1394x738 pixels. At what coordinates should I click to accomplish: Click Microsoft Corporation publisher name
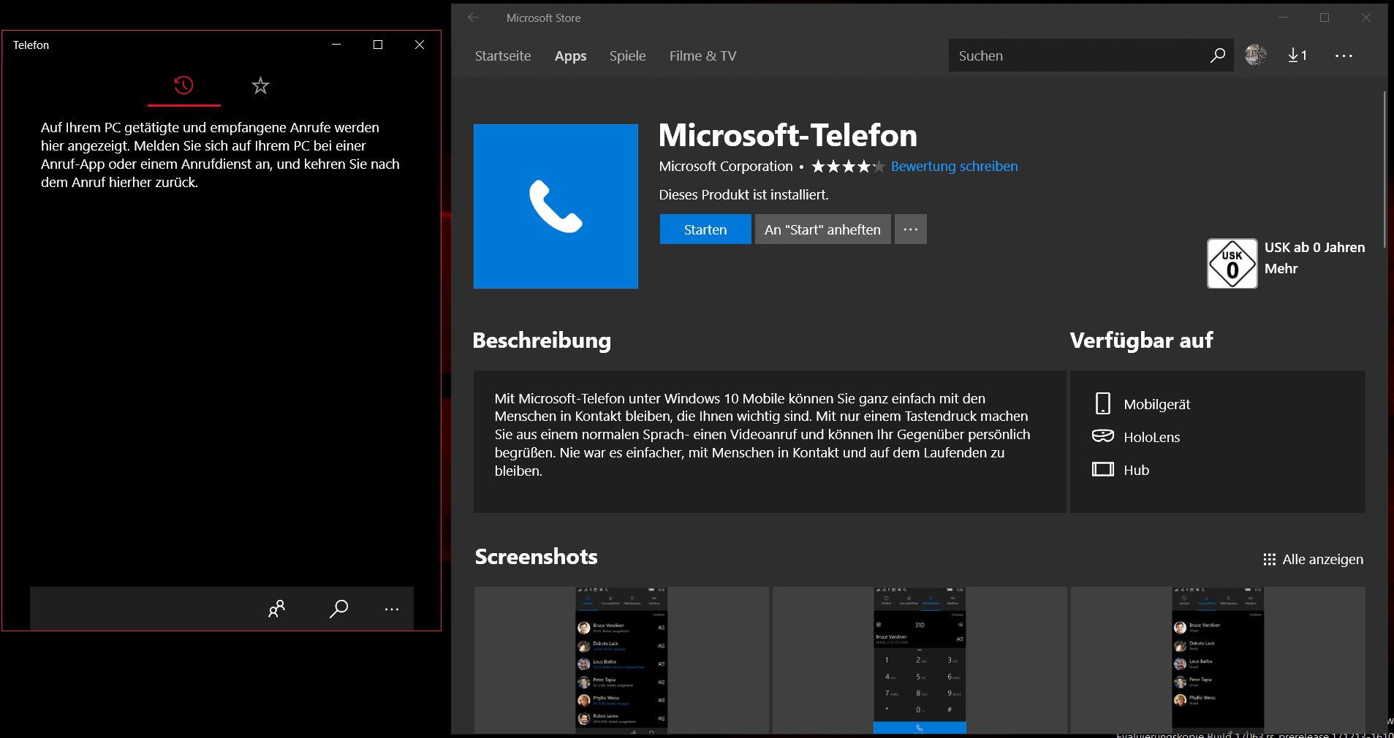[x=726, y=166]
